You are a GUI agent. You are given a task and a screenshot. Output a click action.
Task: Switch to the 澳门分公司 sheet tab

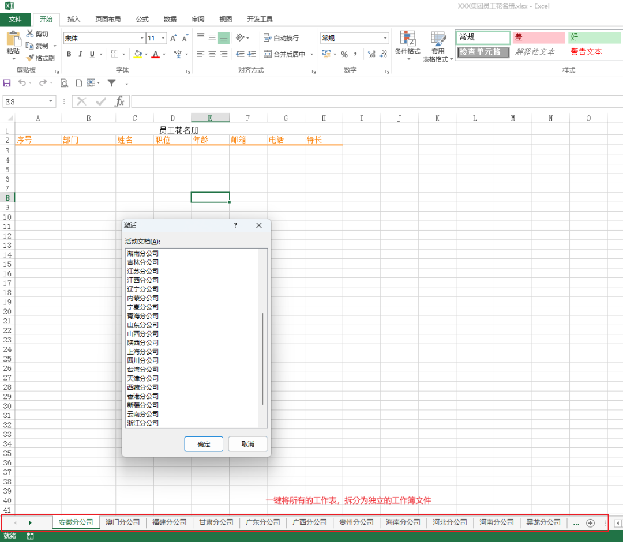pyautogui.click(x=122, y=522)
